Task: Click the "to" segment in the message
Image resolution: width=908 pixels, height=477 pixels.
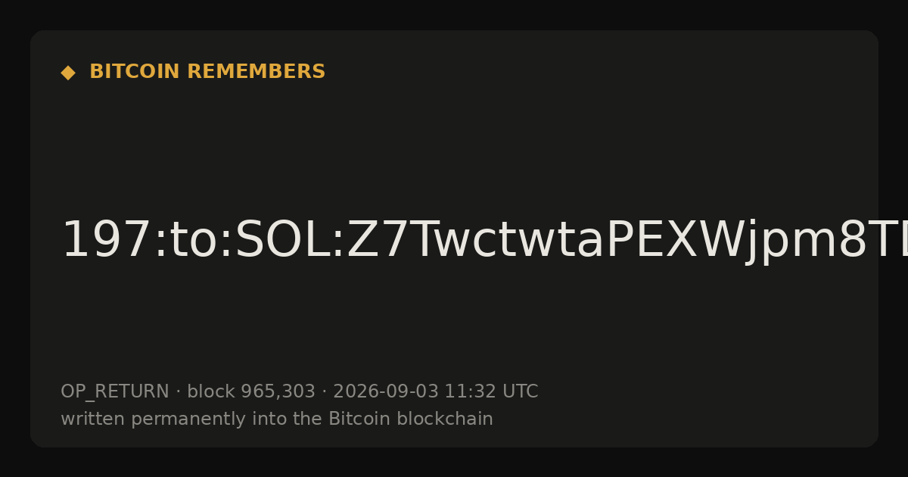Action: (x=194, y=241)
